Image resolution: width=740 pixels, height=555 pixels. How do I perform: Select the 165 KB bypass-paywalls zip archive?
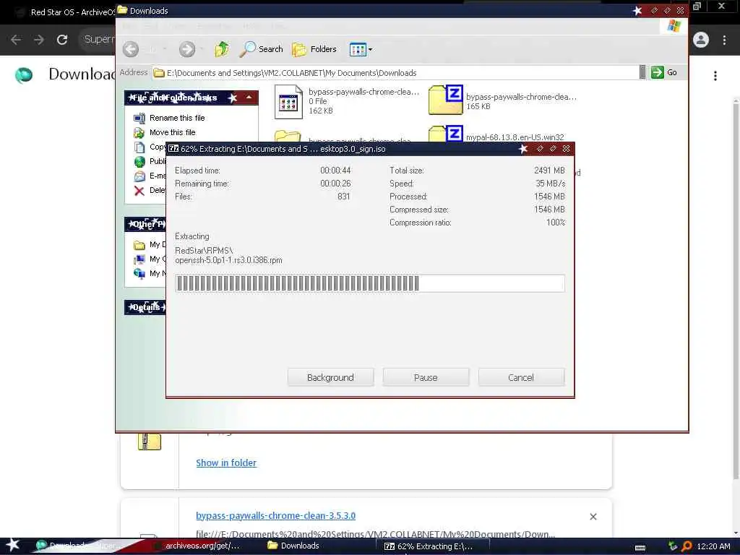point(445,100)
